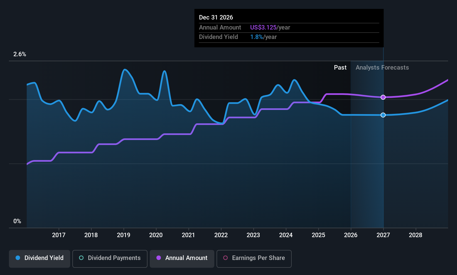This screenshot has height=275, width=457.
Task: Click the pink Earnings Per Share circle icon
Action: [x=225, y=258]
